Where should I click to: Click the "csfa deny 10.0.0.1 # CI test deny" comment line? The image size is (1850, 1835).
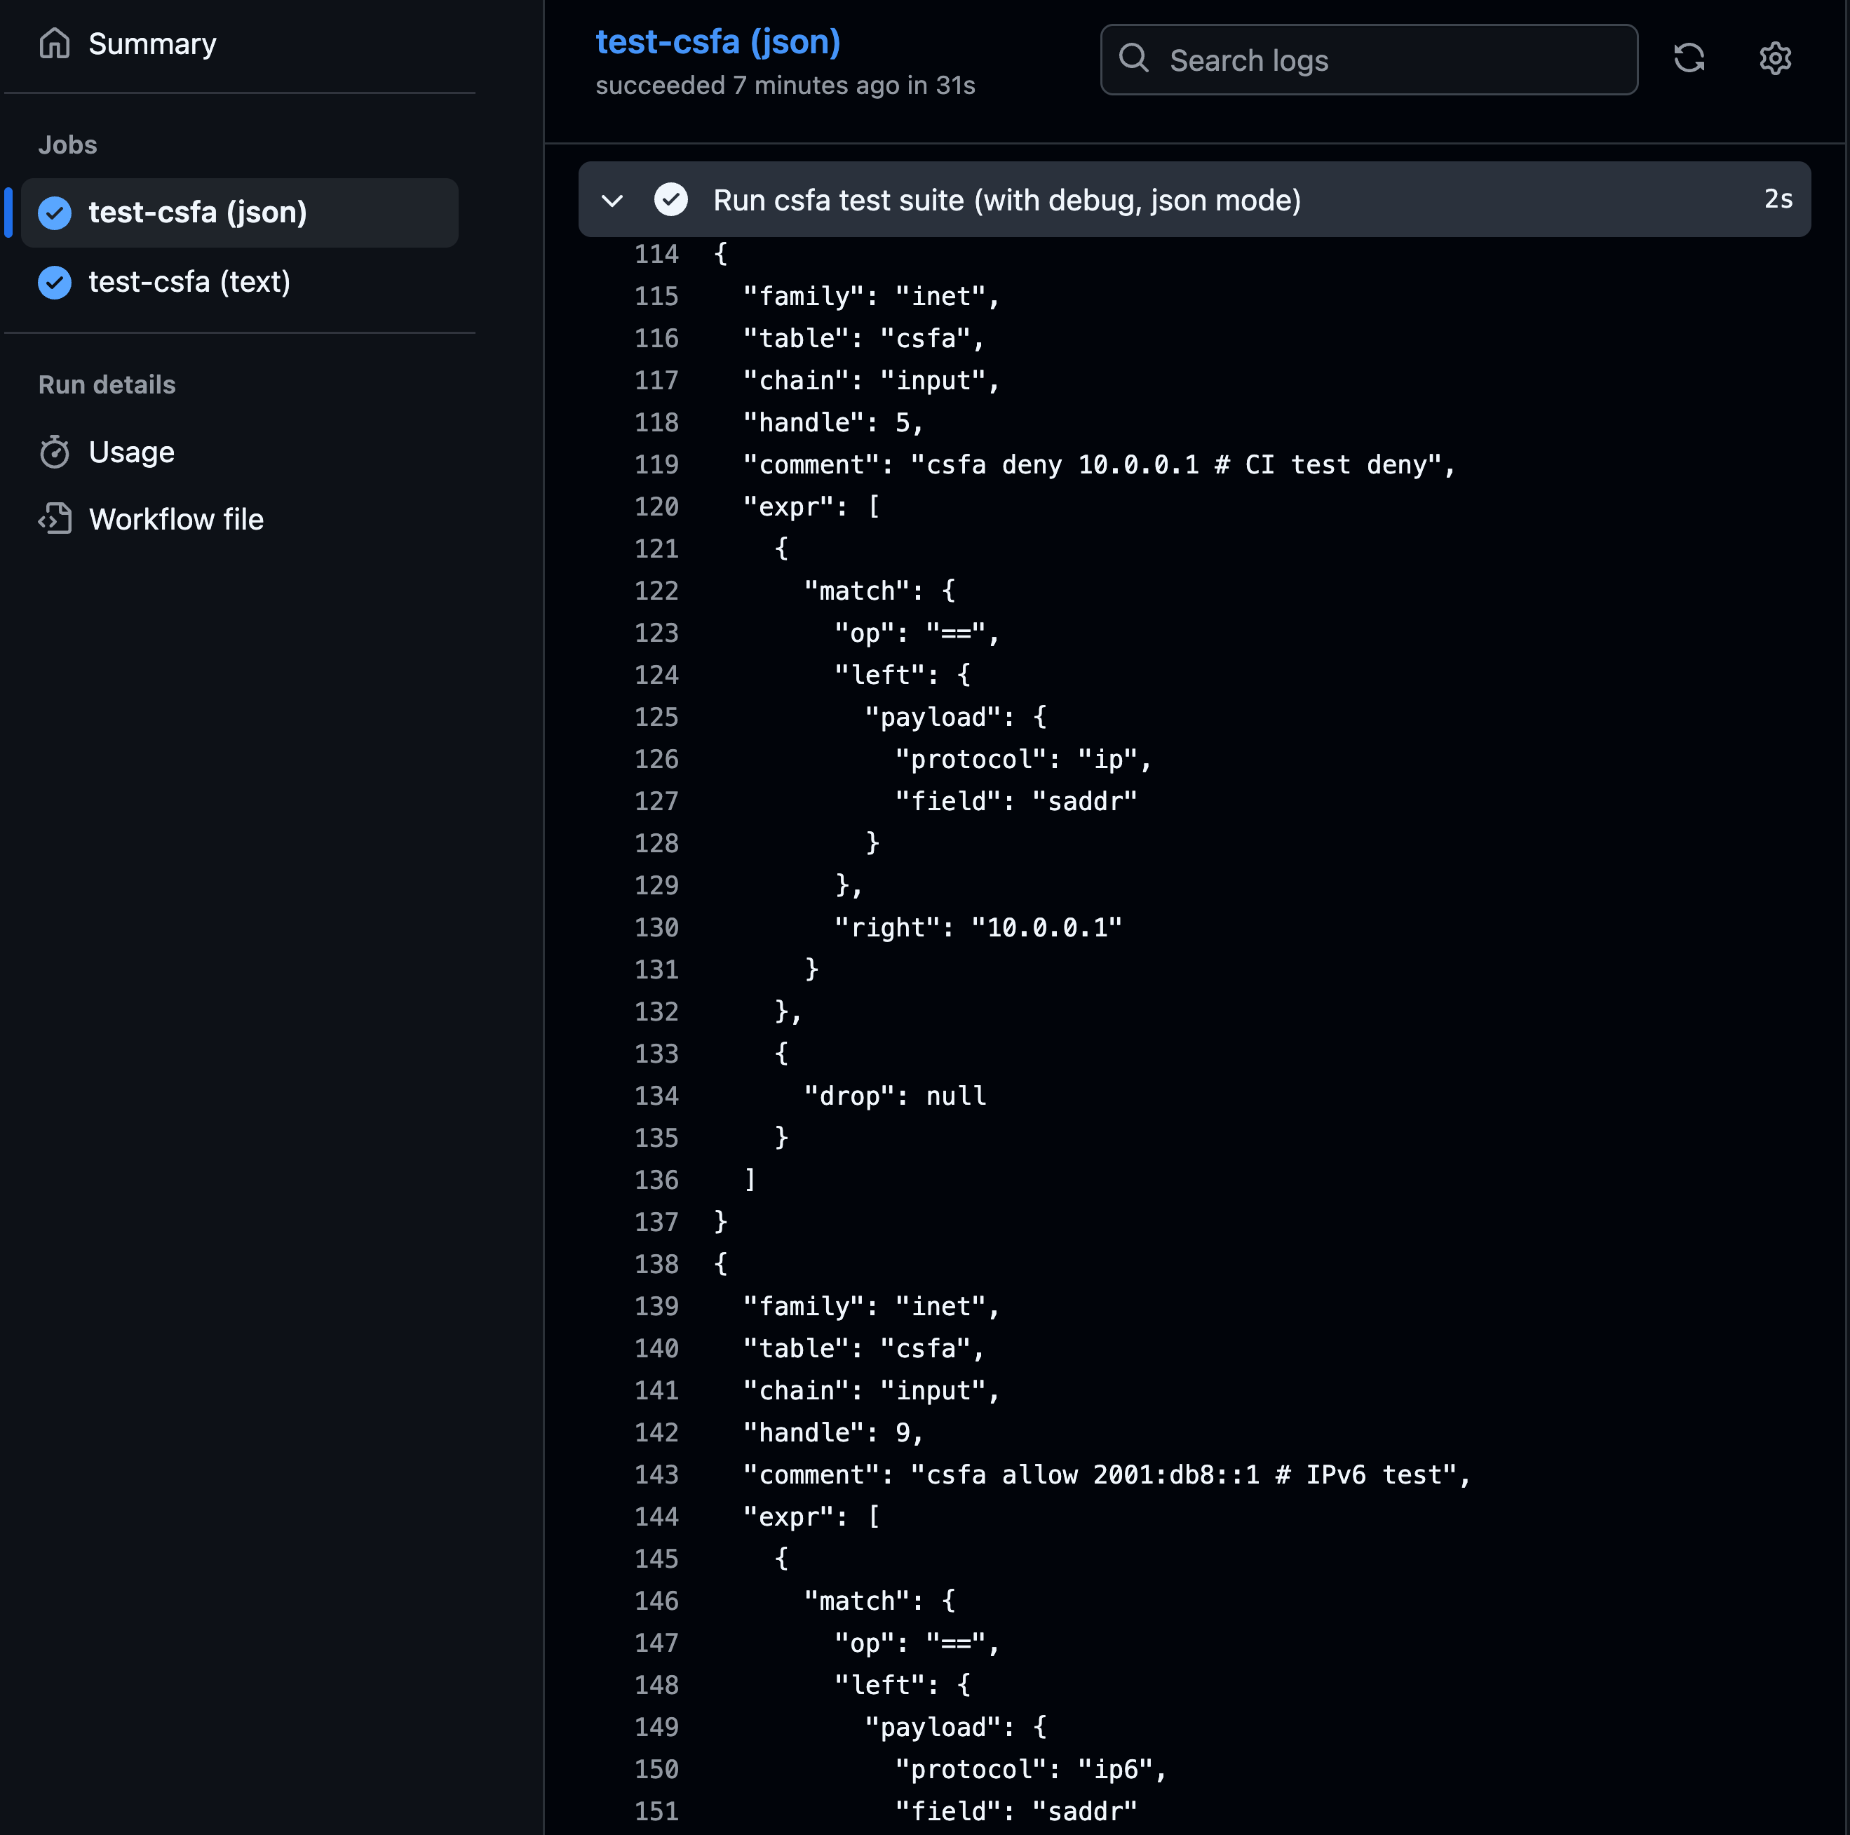(1100, 466)
